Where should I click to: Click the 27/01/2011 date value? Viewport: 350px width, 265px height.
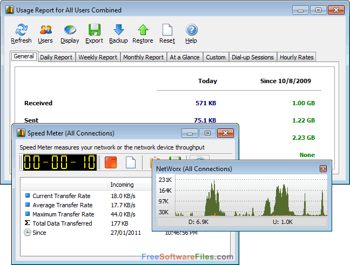[126, 233]
